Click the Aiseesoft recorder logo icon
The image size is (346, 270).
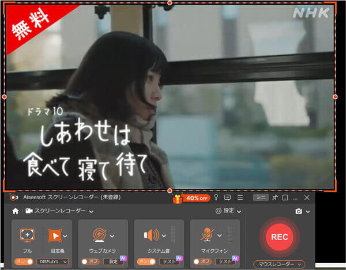pos(14,197)
